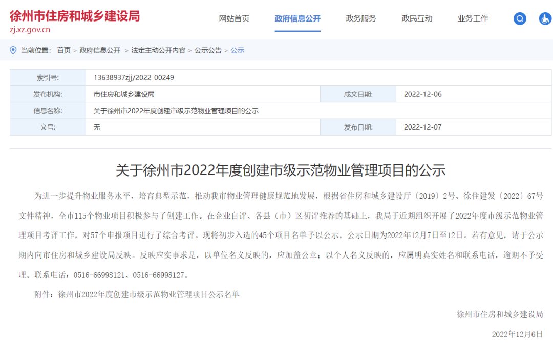Open the 政务服务 menu
This screenshot has width=553, height=343.
(x=361, y=18)
